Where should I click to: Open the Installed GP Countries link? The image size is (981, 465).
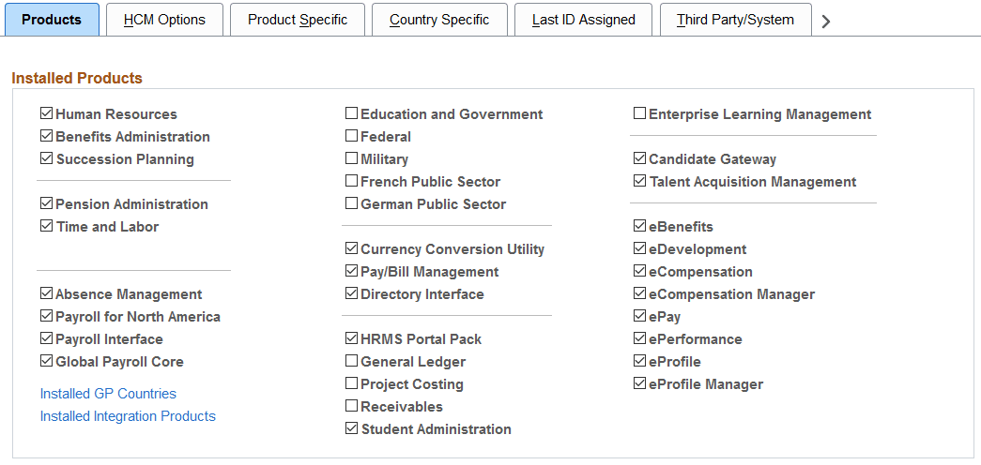pyautogui.click(x=108, y=394)
